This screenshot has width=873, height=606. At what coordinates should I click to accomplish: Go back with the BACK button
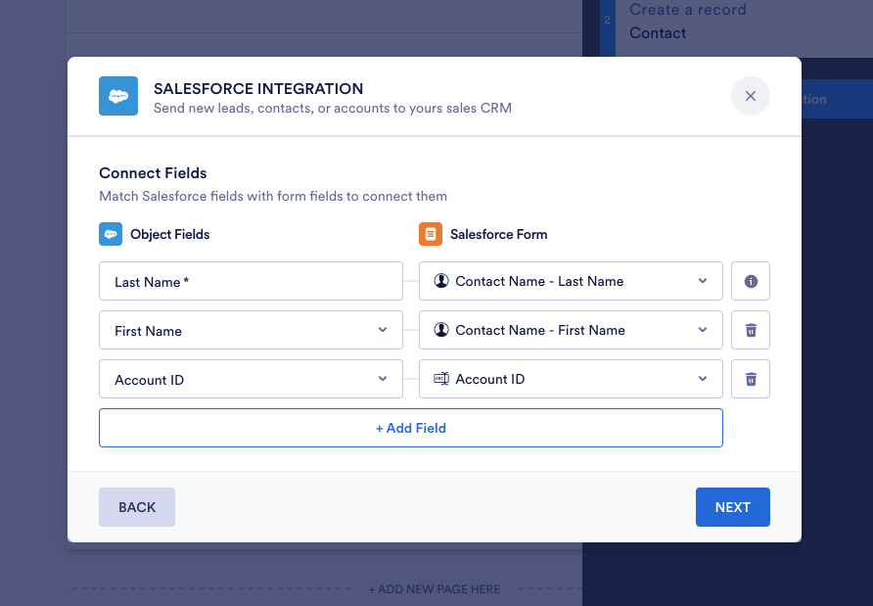pos(137,507)
